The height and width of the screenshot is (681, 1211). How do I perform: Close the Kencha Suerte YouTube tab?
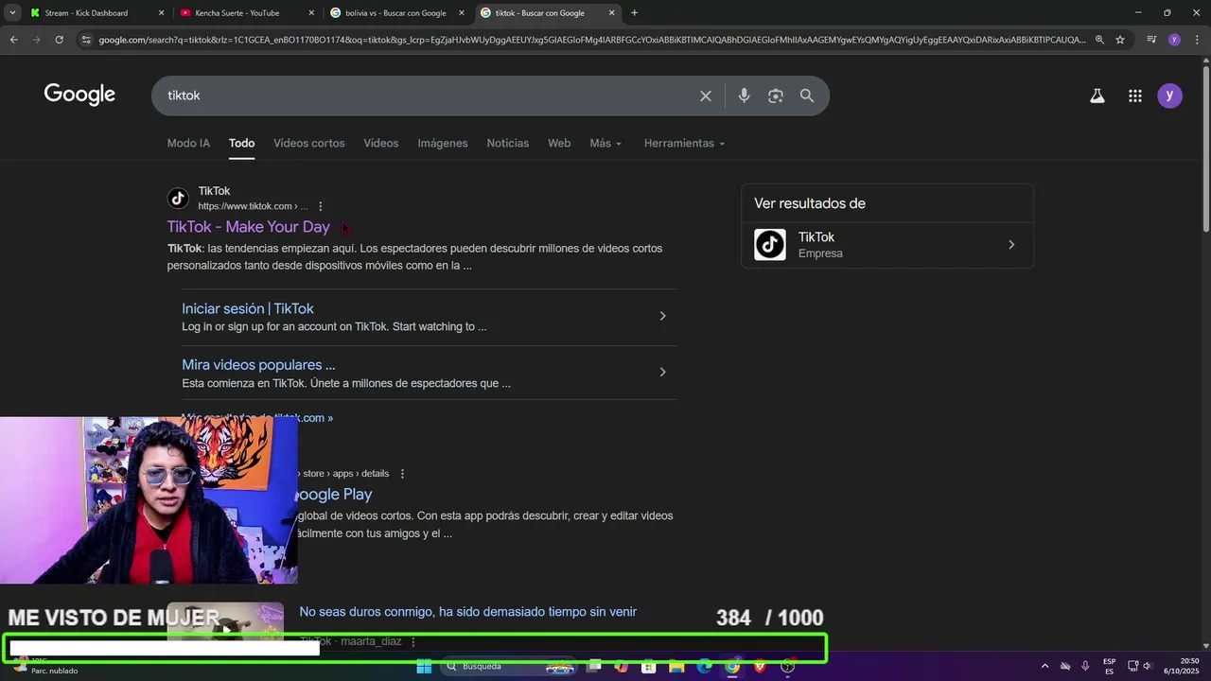(x=311, y=13)
